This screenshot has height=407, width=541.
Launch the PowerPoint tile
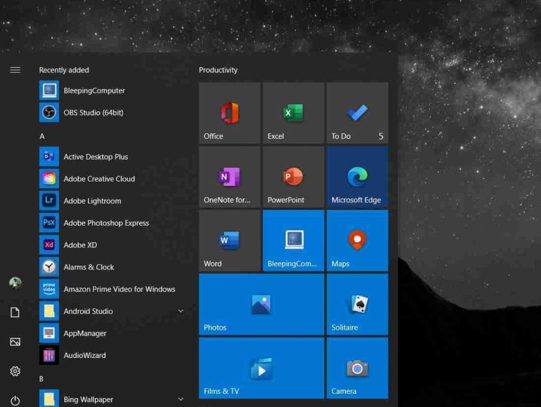click(293, 176)
